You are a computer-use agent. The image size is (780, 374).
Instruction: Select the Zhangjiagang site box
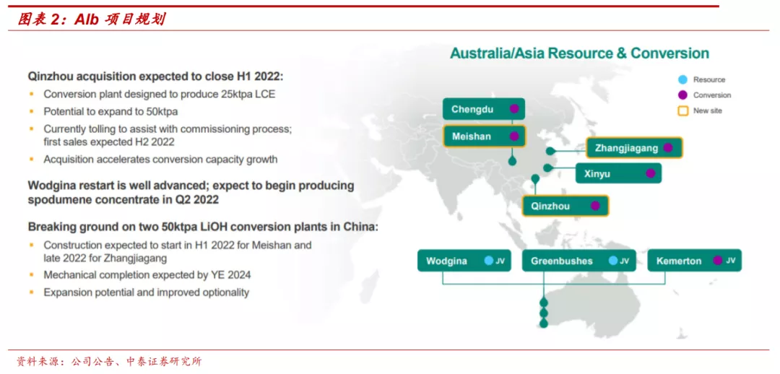(634, 148)
